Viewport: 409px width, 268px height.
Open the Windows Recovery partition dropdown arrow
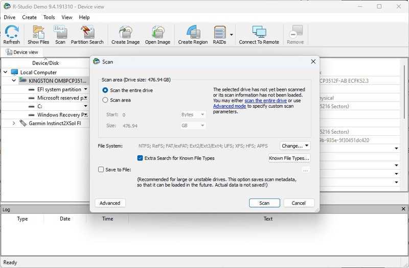(x=85, y=115)
